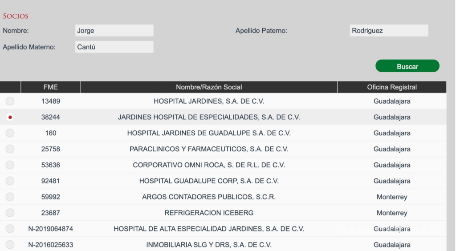Focus the Nombre field containing Jorge
The image size is (456, 251).
pos(114,31)
